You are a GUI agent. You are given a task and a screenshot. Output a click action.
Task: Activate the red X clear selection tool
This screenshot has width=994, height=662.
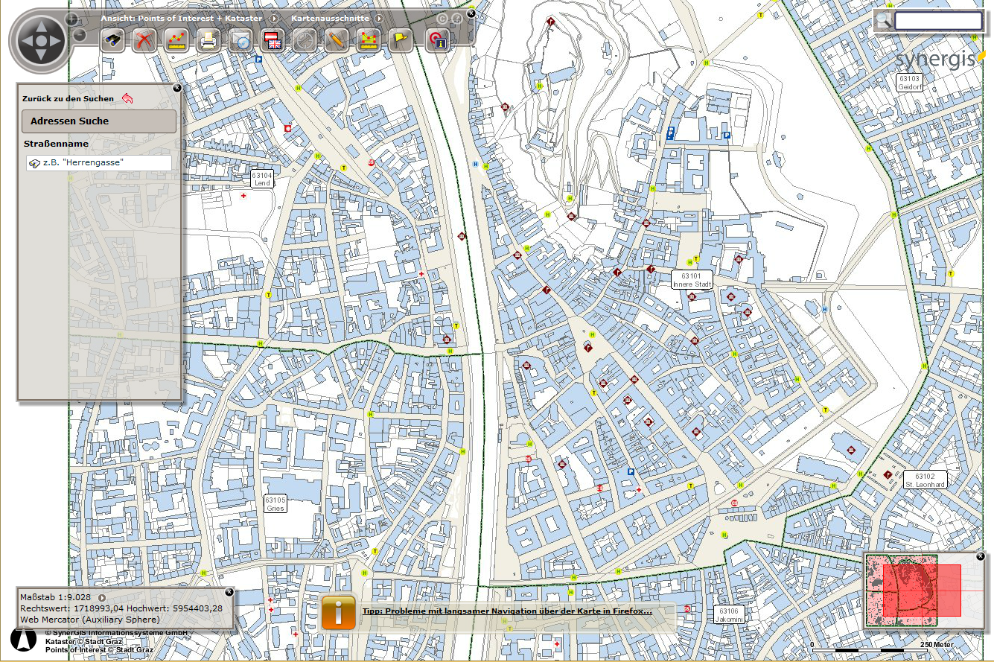click(x=144, y=41)
